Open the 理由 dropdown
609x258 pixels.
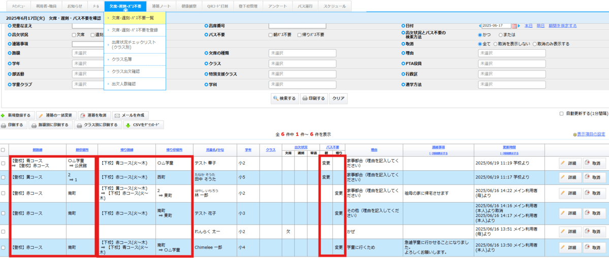[512, 53]
